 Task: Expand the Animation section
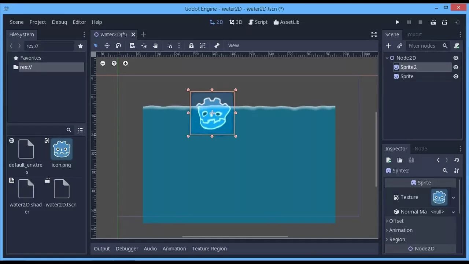(x=420, y=230)
